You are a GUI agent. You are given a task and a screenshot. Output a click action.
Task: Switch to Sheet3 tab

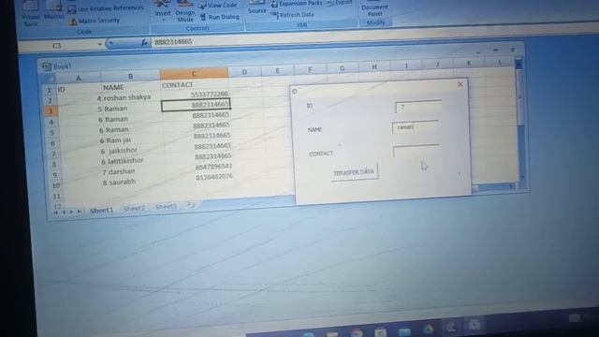point(167,206)
